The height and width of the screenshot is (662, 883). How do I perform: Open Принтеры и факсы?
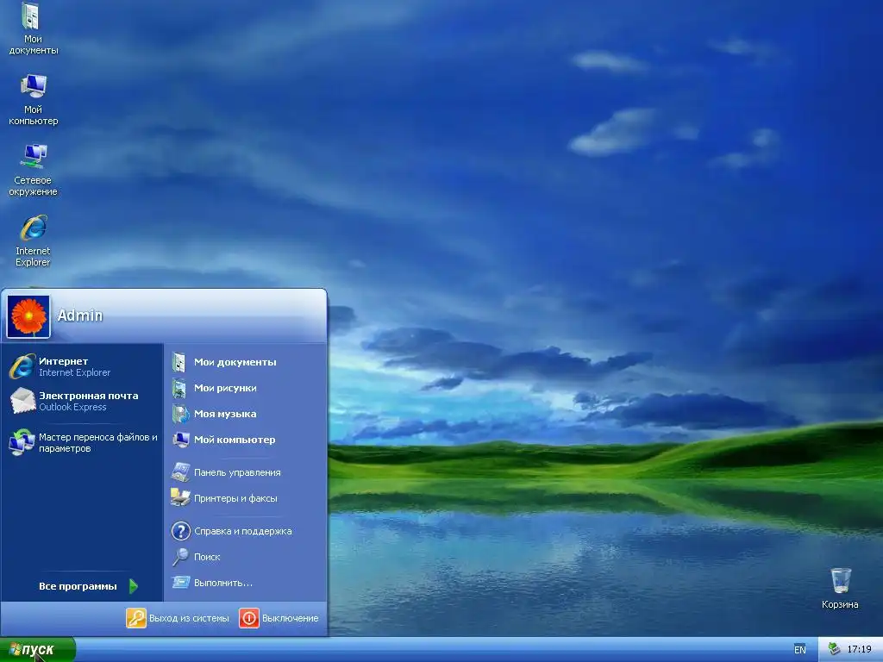pos(246,498)
